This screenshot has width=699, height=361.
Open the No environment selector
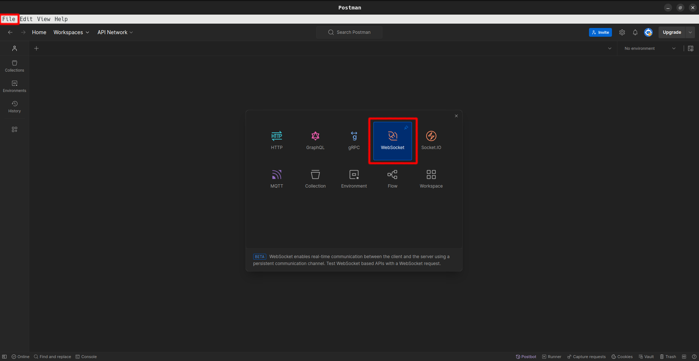click(649, 48)
